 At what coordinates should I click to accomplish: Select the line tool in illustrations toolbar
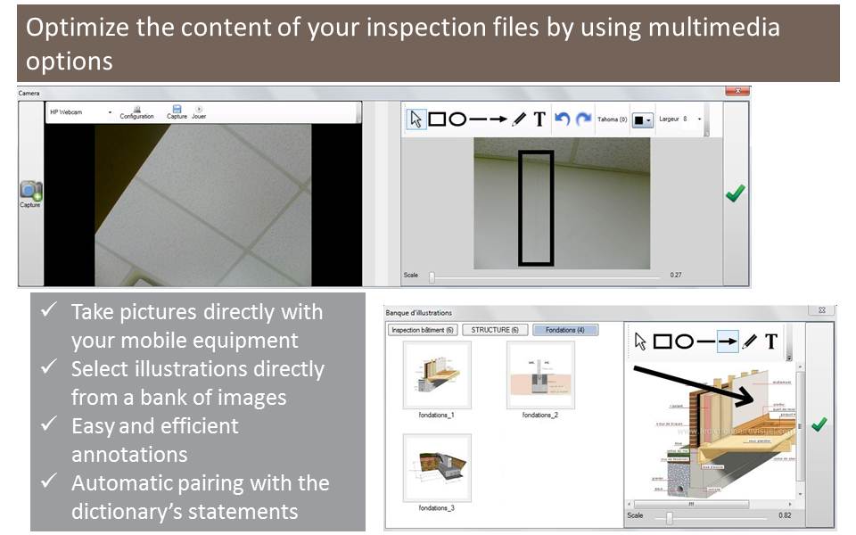click(x=706, y=341)
